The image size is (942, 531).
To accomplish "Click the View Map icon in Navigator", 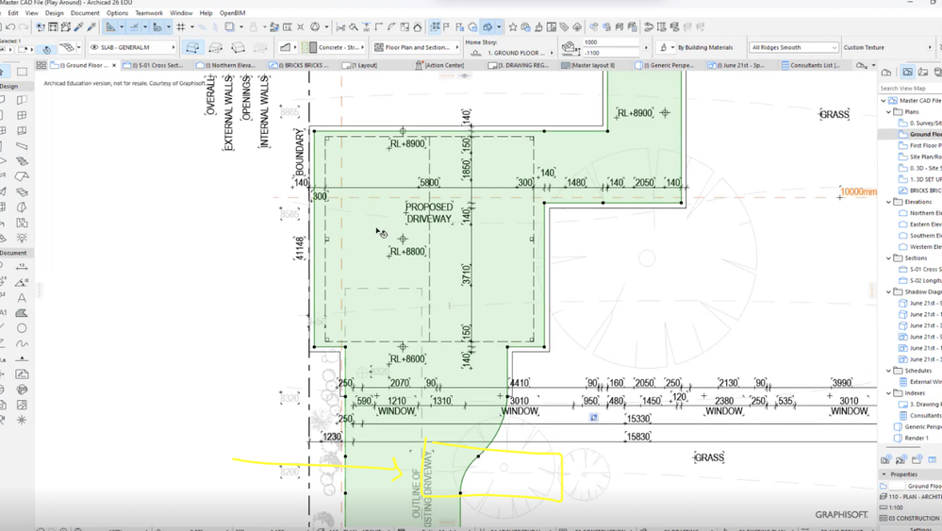I will tap(907, 72).
